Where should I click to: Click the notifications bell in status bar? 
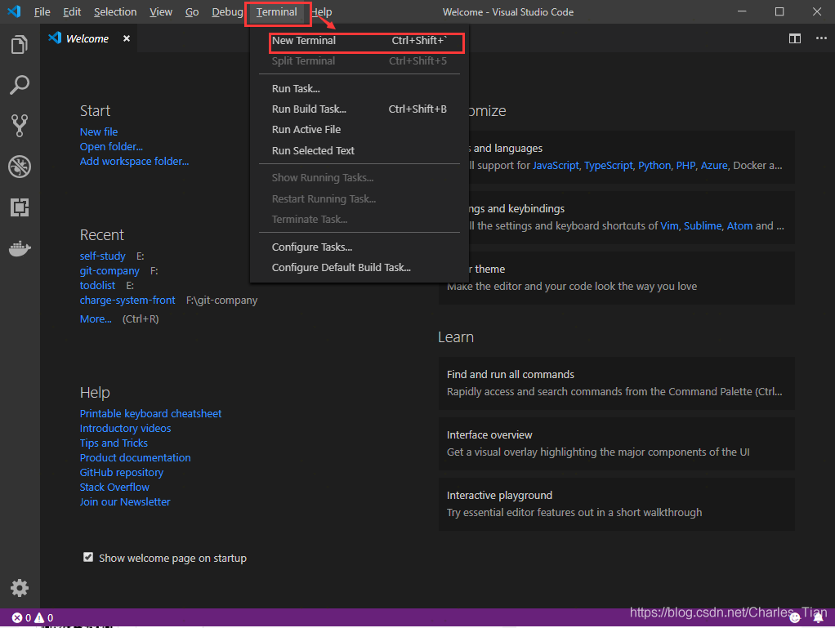818,617
